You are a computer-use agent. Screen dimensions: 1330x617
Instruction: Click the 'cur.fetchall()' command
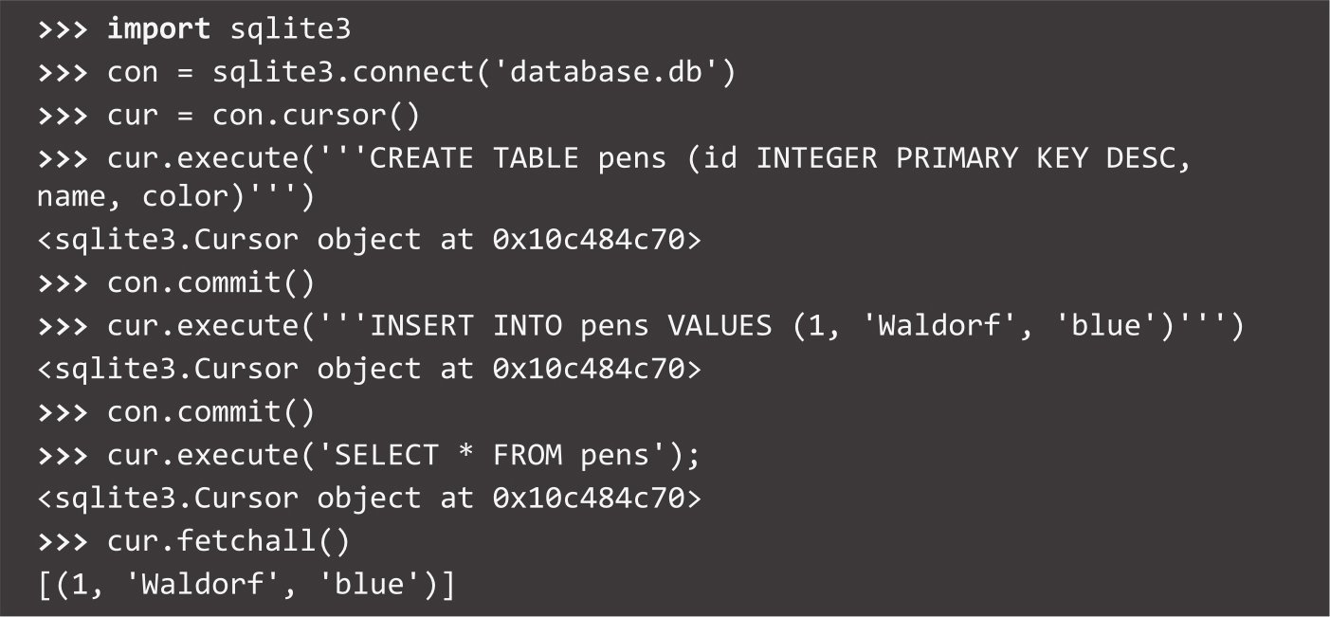click(x=228, y=541)
